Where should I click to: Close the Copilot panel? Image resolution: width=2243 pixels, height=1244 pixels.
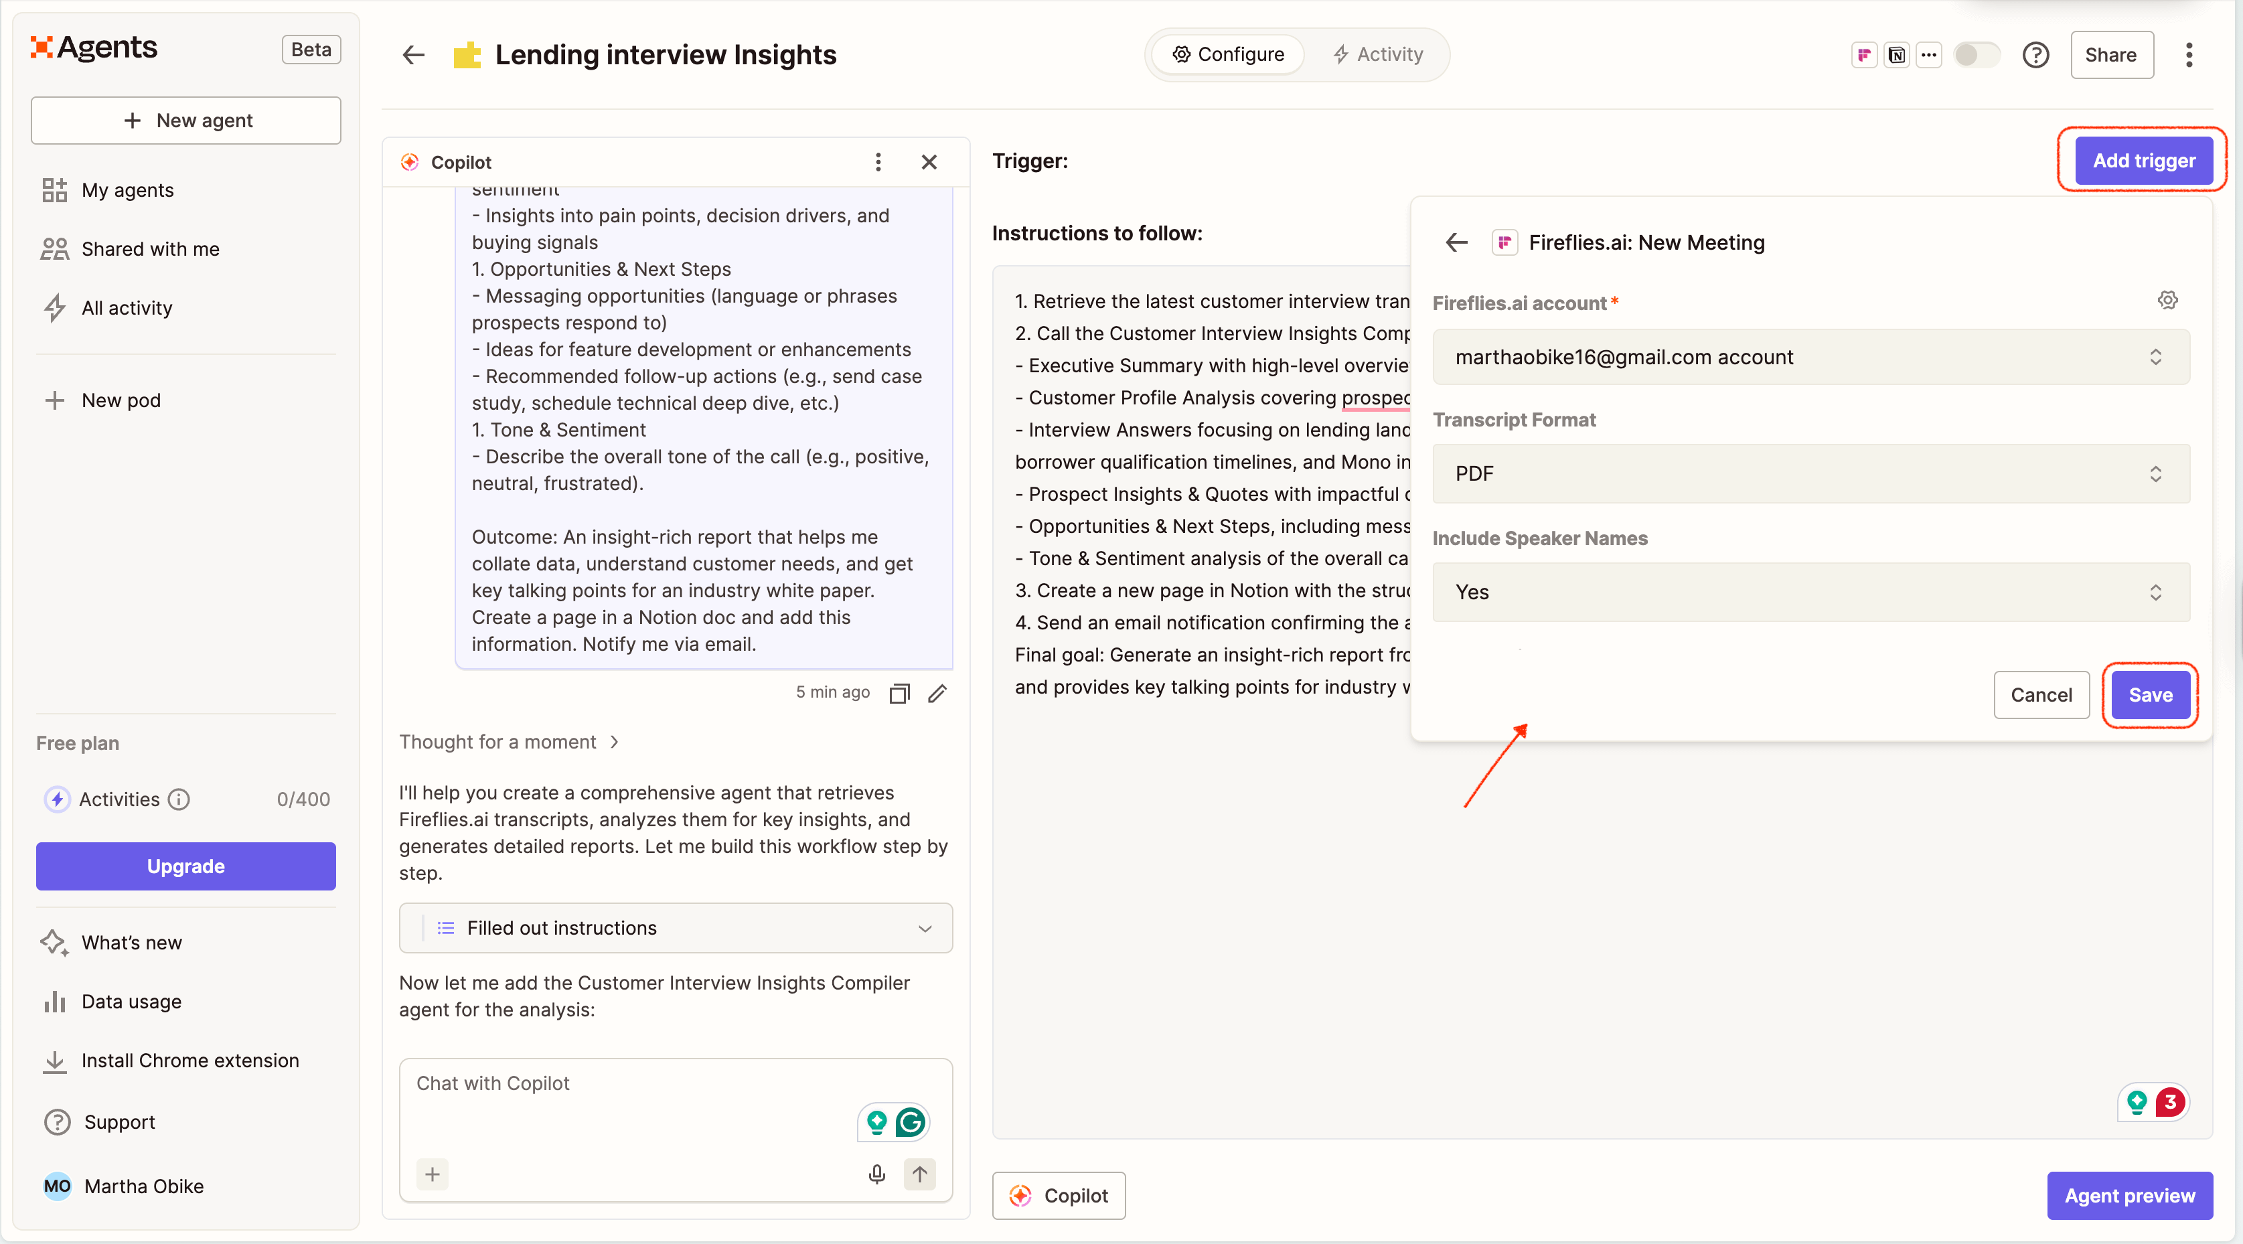click(x=929, y=162)
